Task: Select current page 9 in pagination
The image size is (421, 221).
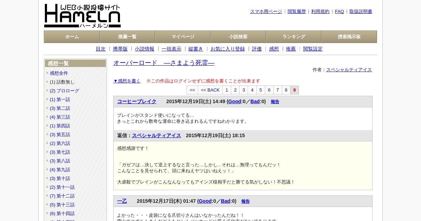Action: [x=295, y=90]
